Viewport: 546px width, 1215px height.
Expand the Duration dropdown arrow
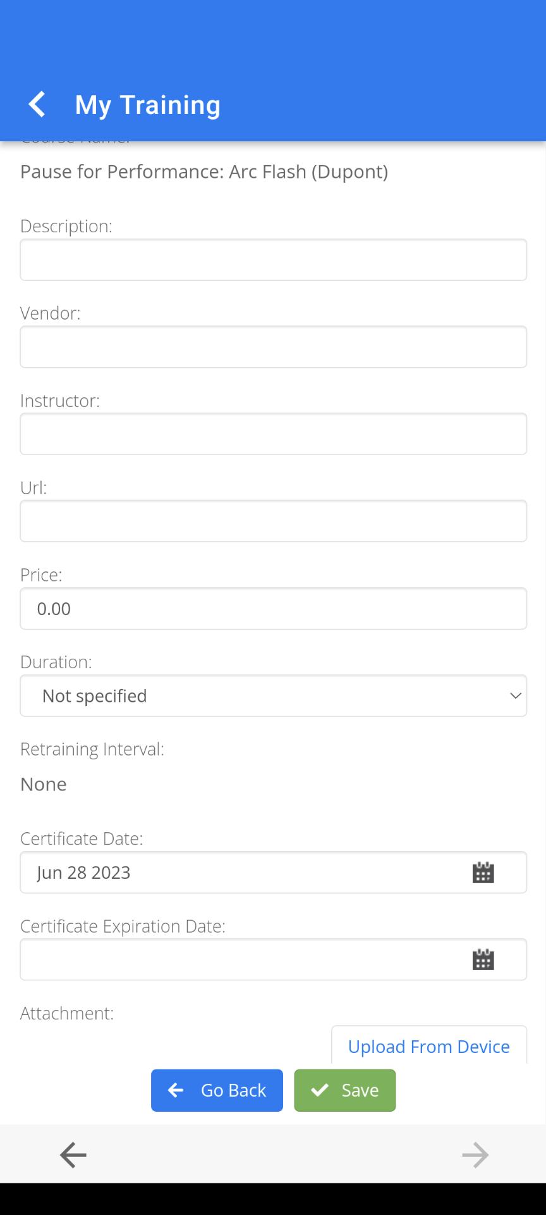coord(516,695)
